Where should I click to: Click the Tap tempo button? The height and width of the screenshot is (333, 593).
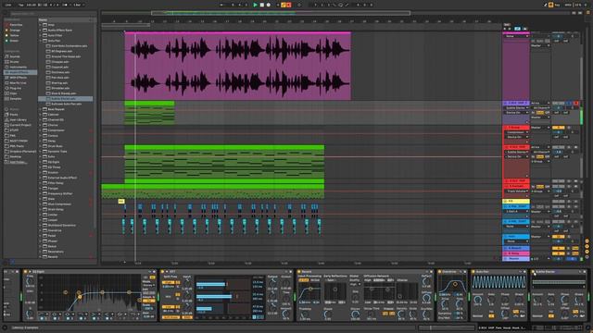click(21, 5)
